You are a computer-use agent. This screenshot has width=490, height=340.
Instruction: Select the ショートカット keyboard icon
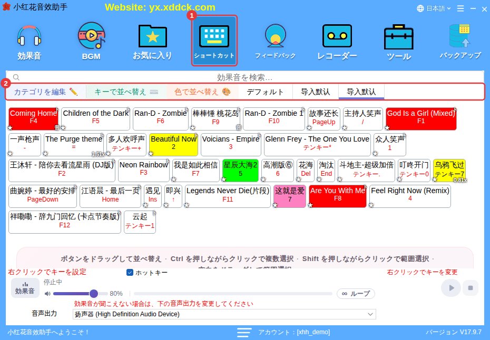pyautogui.click(x=214, y=41)
